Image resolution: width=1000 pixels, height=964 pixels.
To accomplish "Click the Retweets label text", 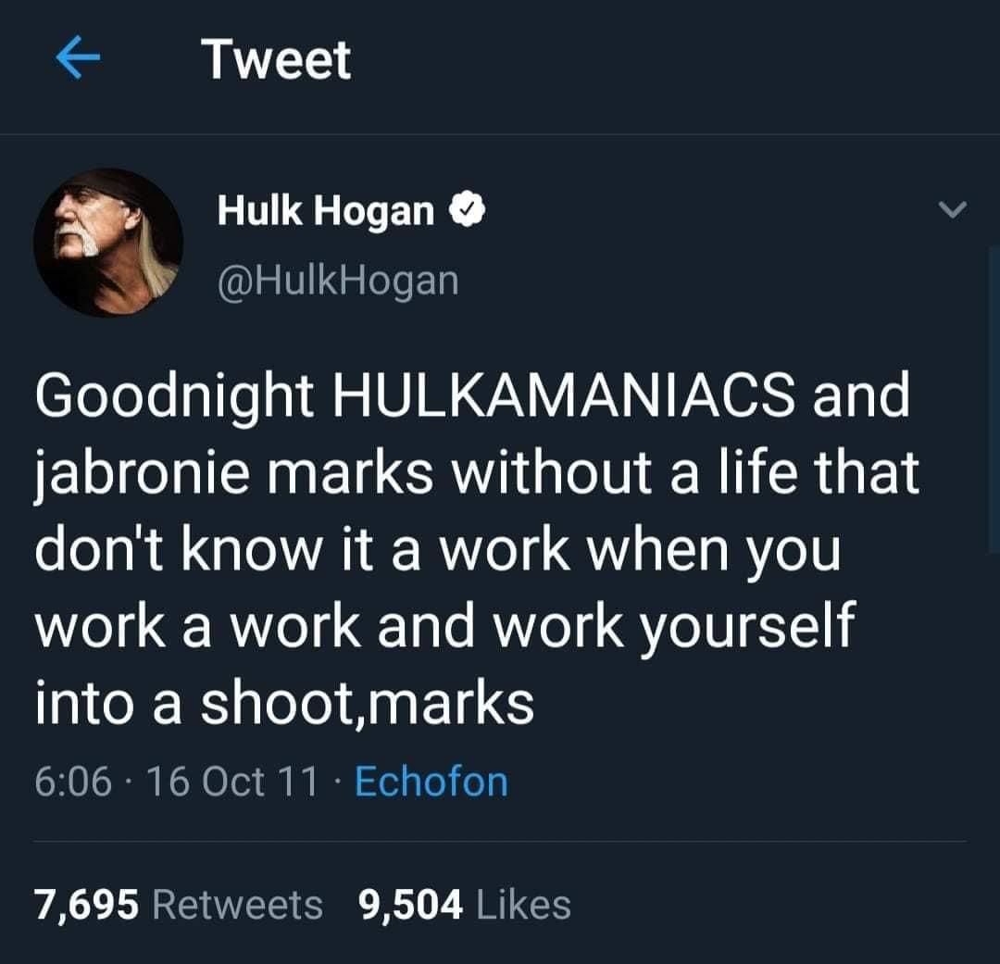I will pos(238,906).
